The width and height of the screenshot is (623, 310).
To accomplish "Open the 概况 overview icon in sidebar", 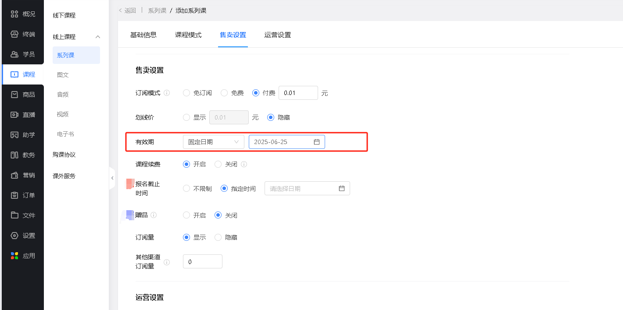I will 14,14.
